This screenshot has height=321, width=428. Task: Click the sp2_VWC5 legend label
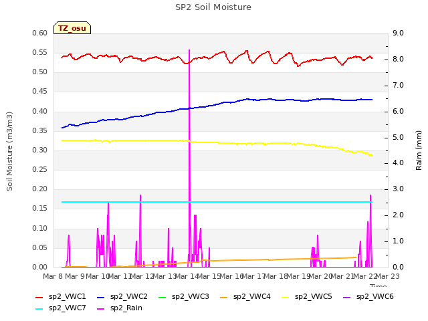click(x=314, y=297)
